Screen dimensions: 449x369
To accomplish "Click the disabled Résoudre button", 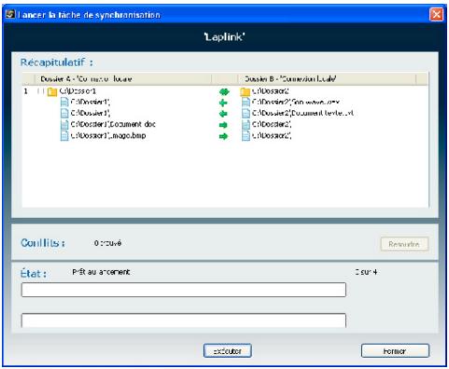I will (x=404, y=244).
